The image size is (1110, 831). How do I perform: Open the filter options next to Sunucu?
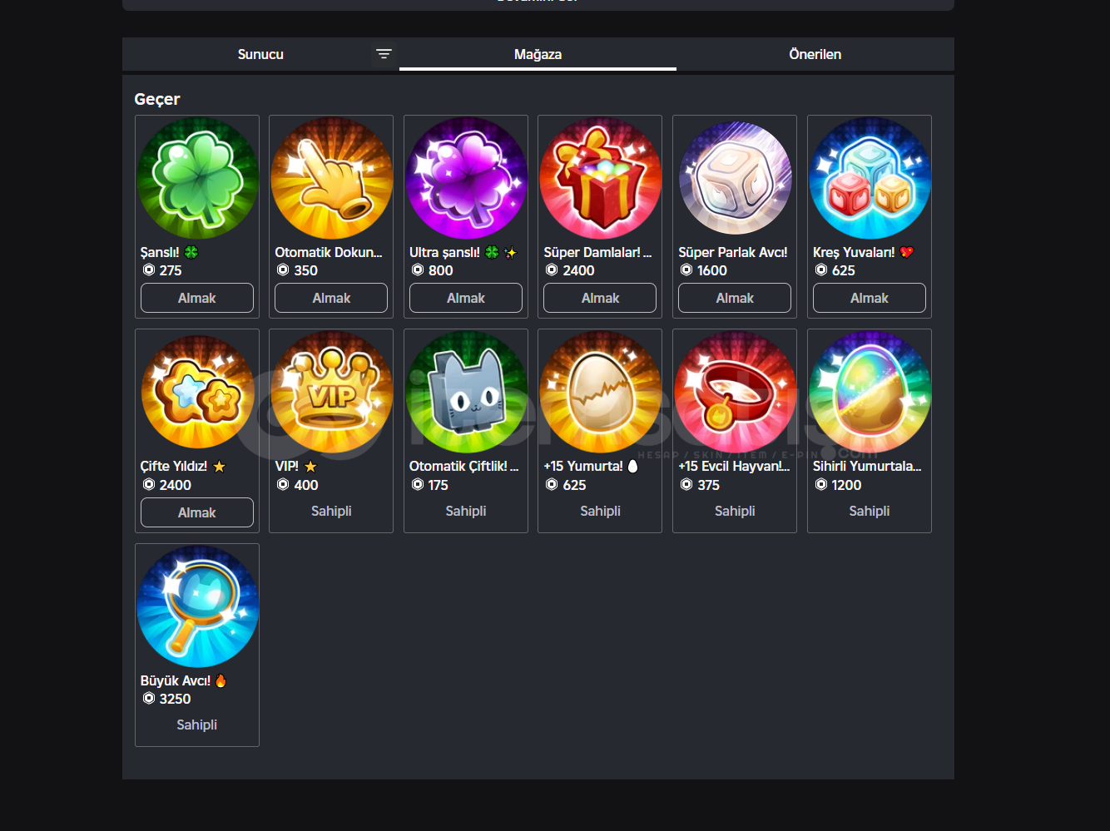click(x=384, y=54)
